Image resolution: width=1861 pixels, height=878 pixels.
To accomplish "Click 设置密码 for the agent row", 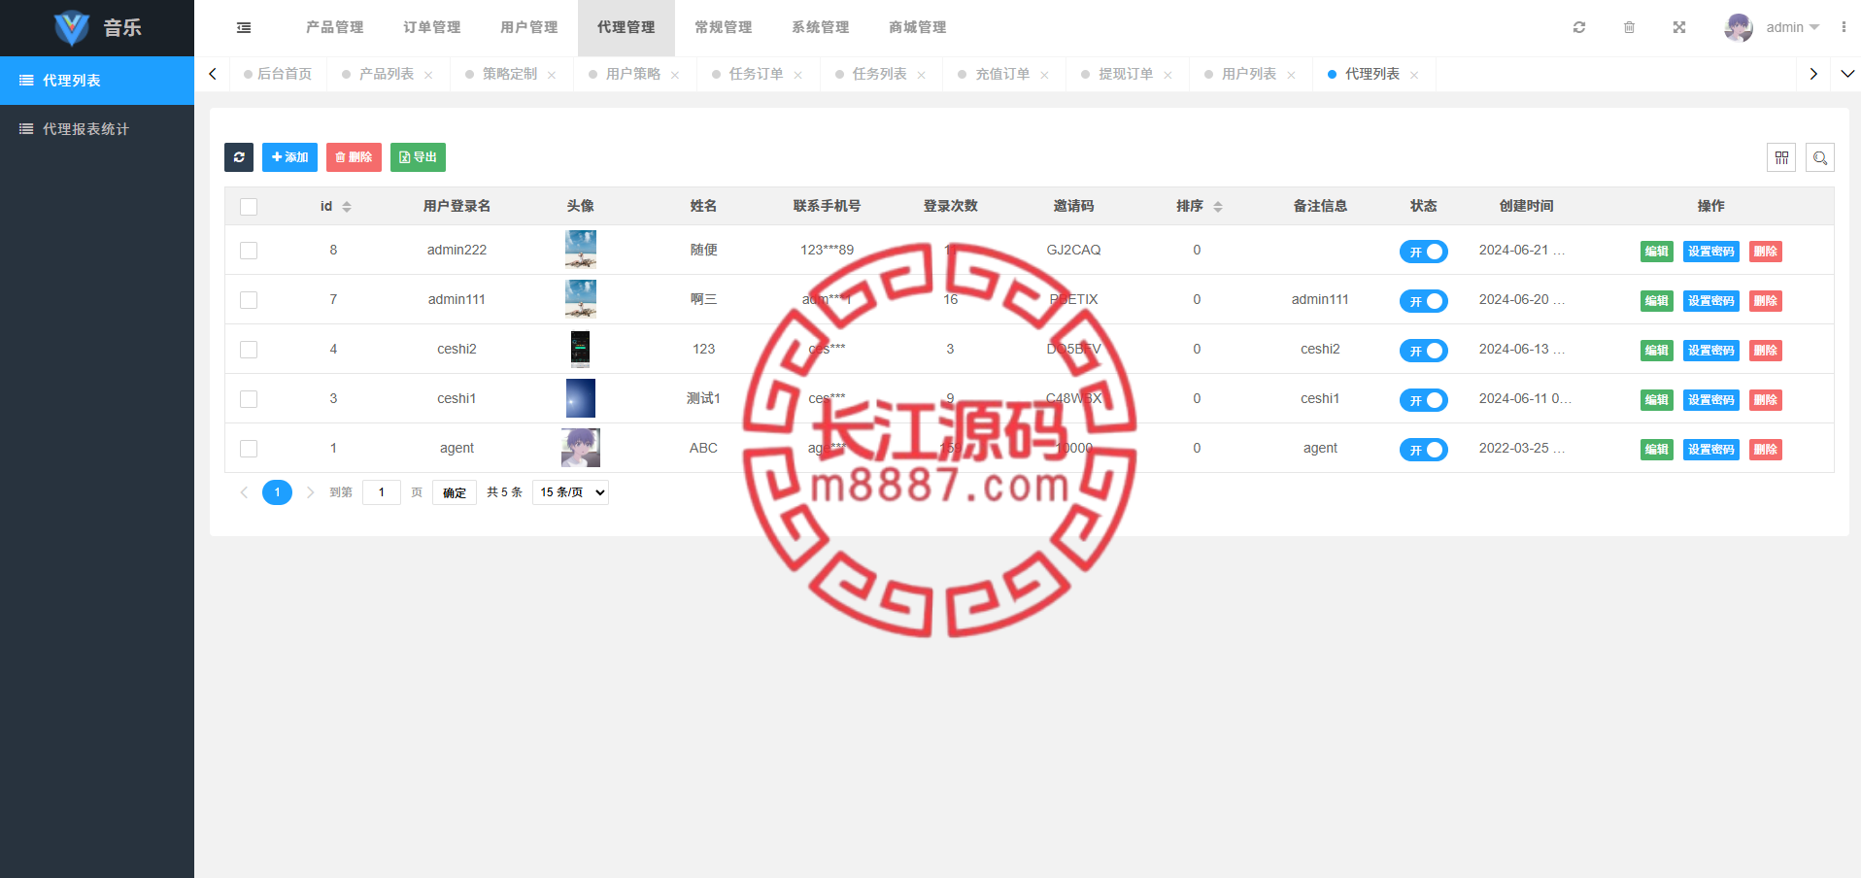I will point(1711,450).
